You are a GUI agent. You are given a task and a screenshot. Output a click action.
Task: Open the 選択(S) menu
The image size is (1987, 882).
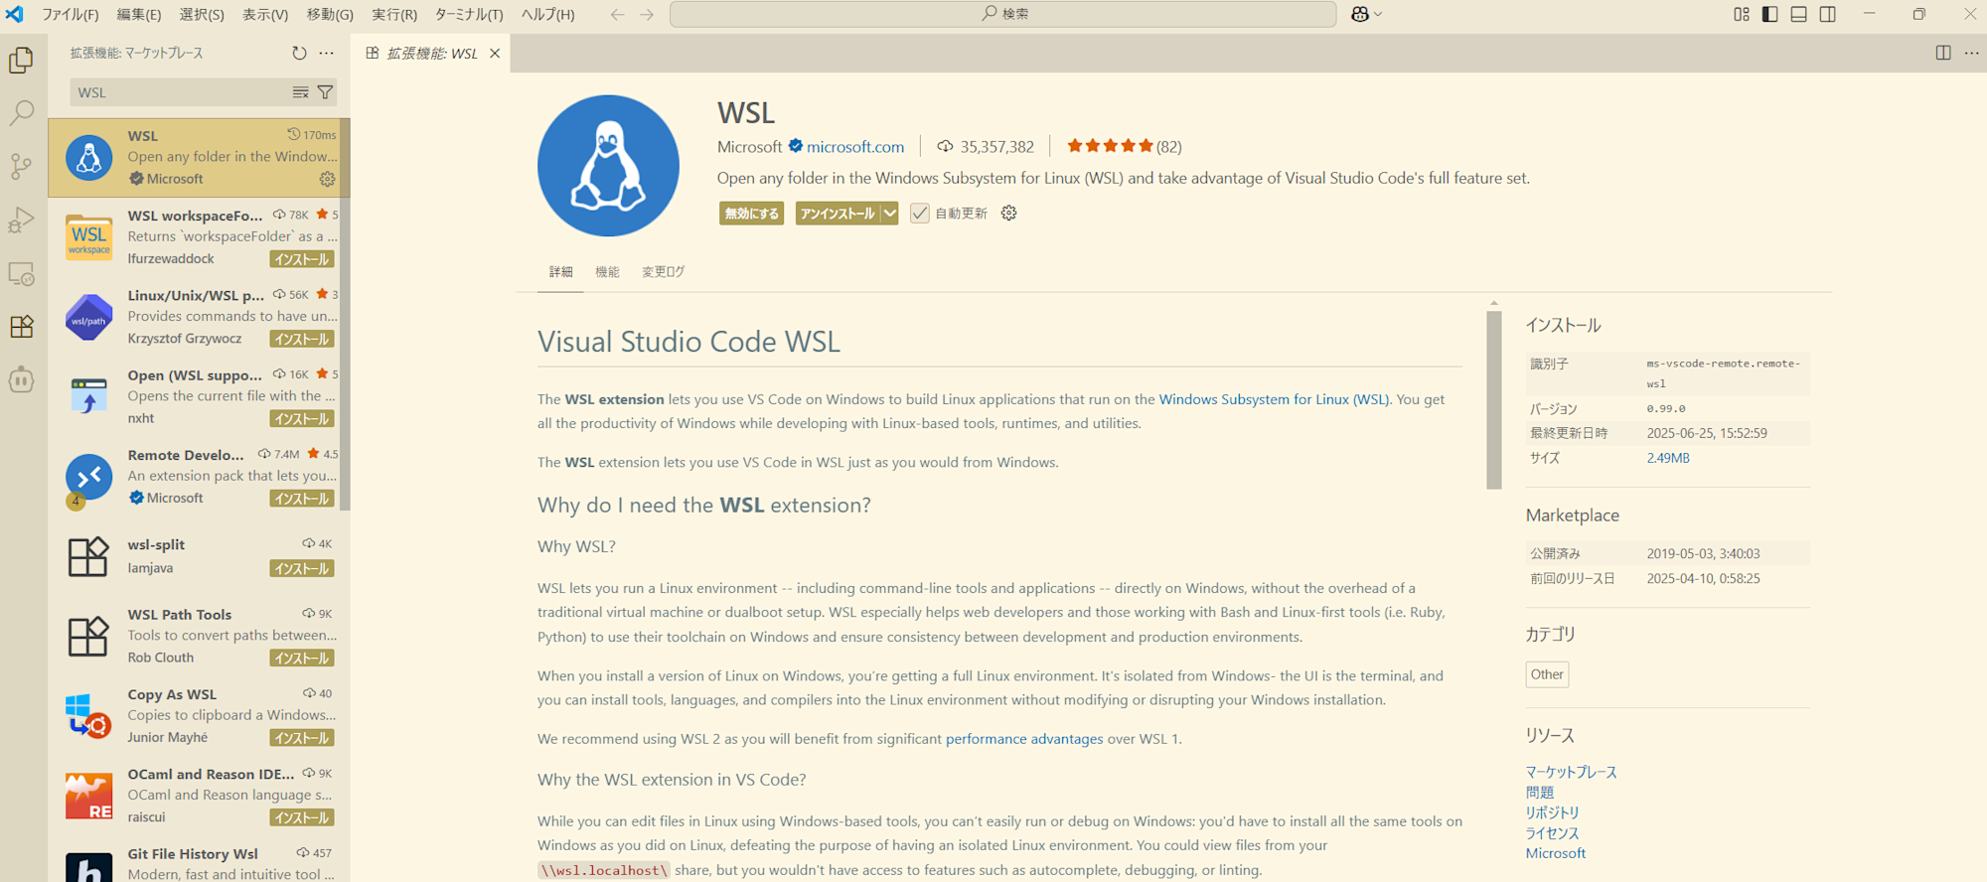click(202, 14)
